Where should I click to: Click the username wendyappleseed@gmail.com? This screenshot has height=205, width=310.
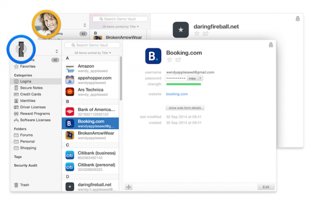[190, 72]
